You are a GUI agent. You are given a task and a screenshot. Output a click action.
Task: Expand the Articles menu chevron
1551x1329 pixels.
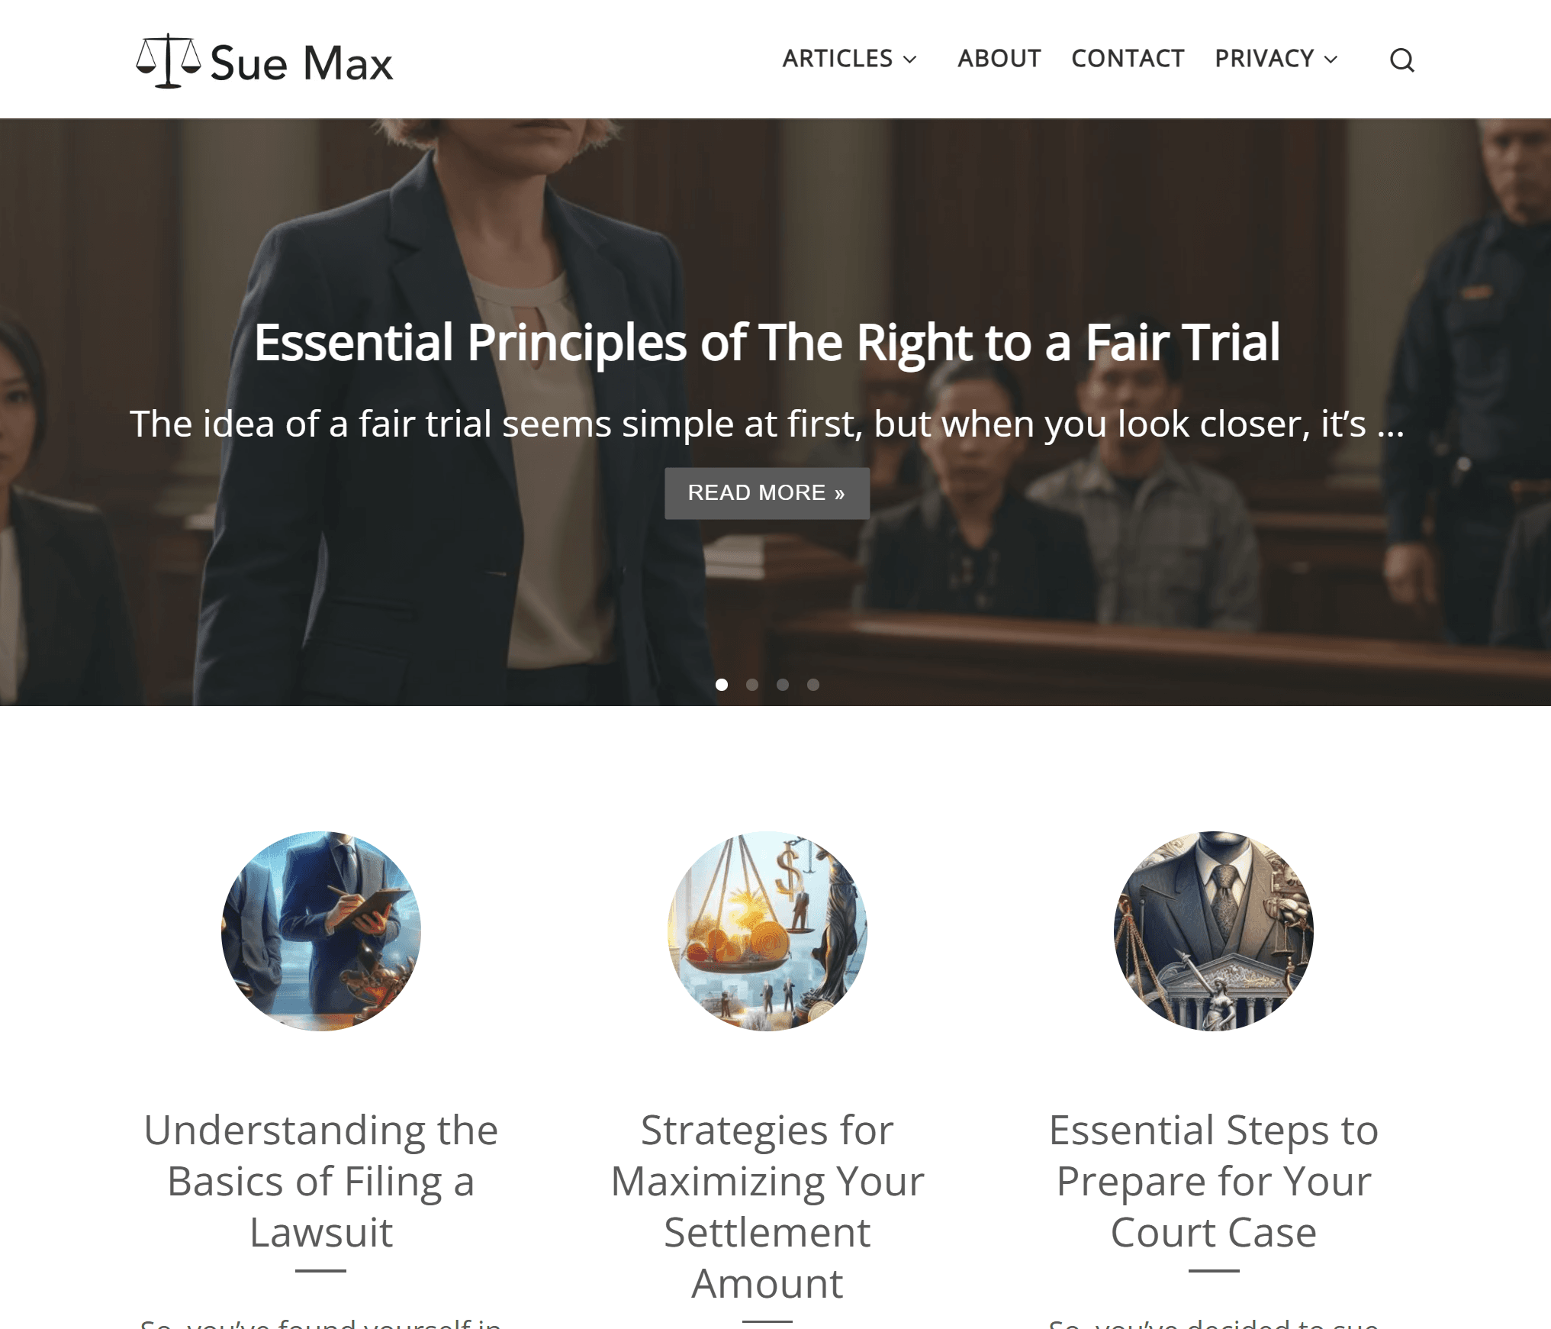coord(909,60)
